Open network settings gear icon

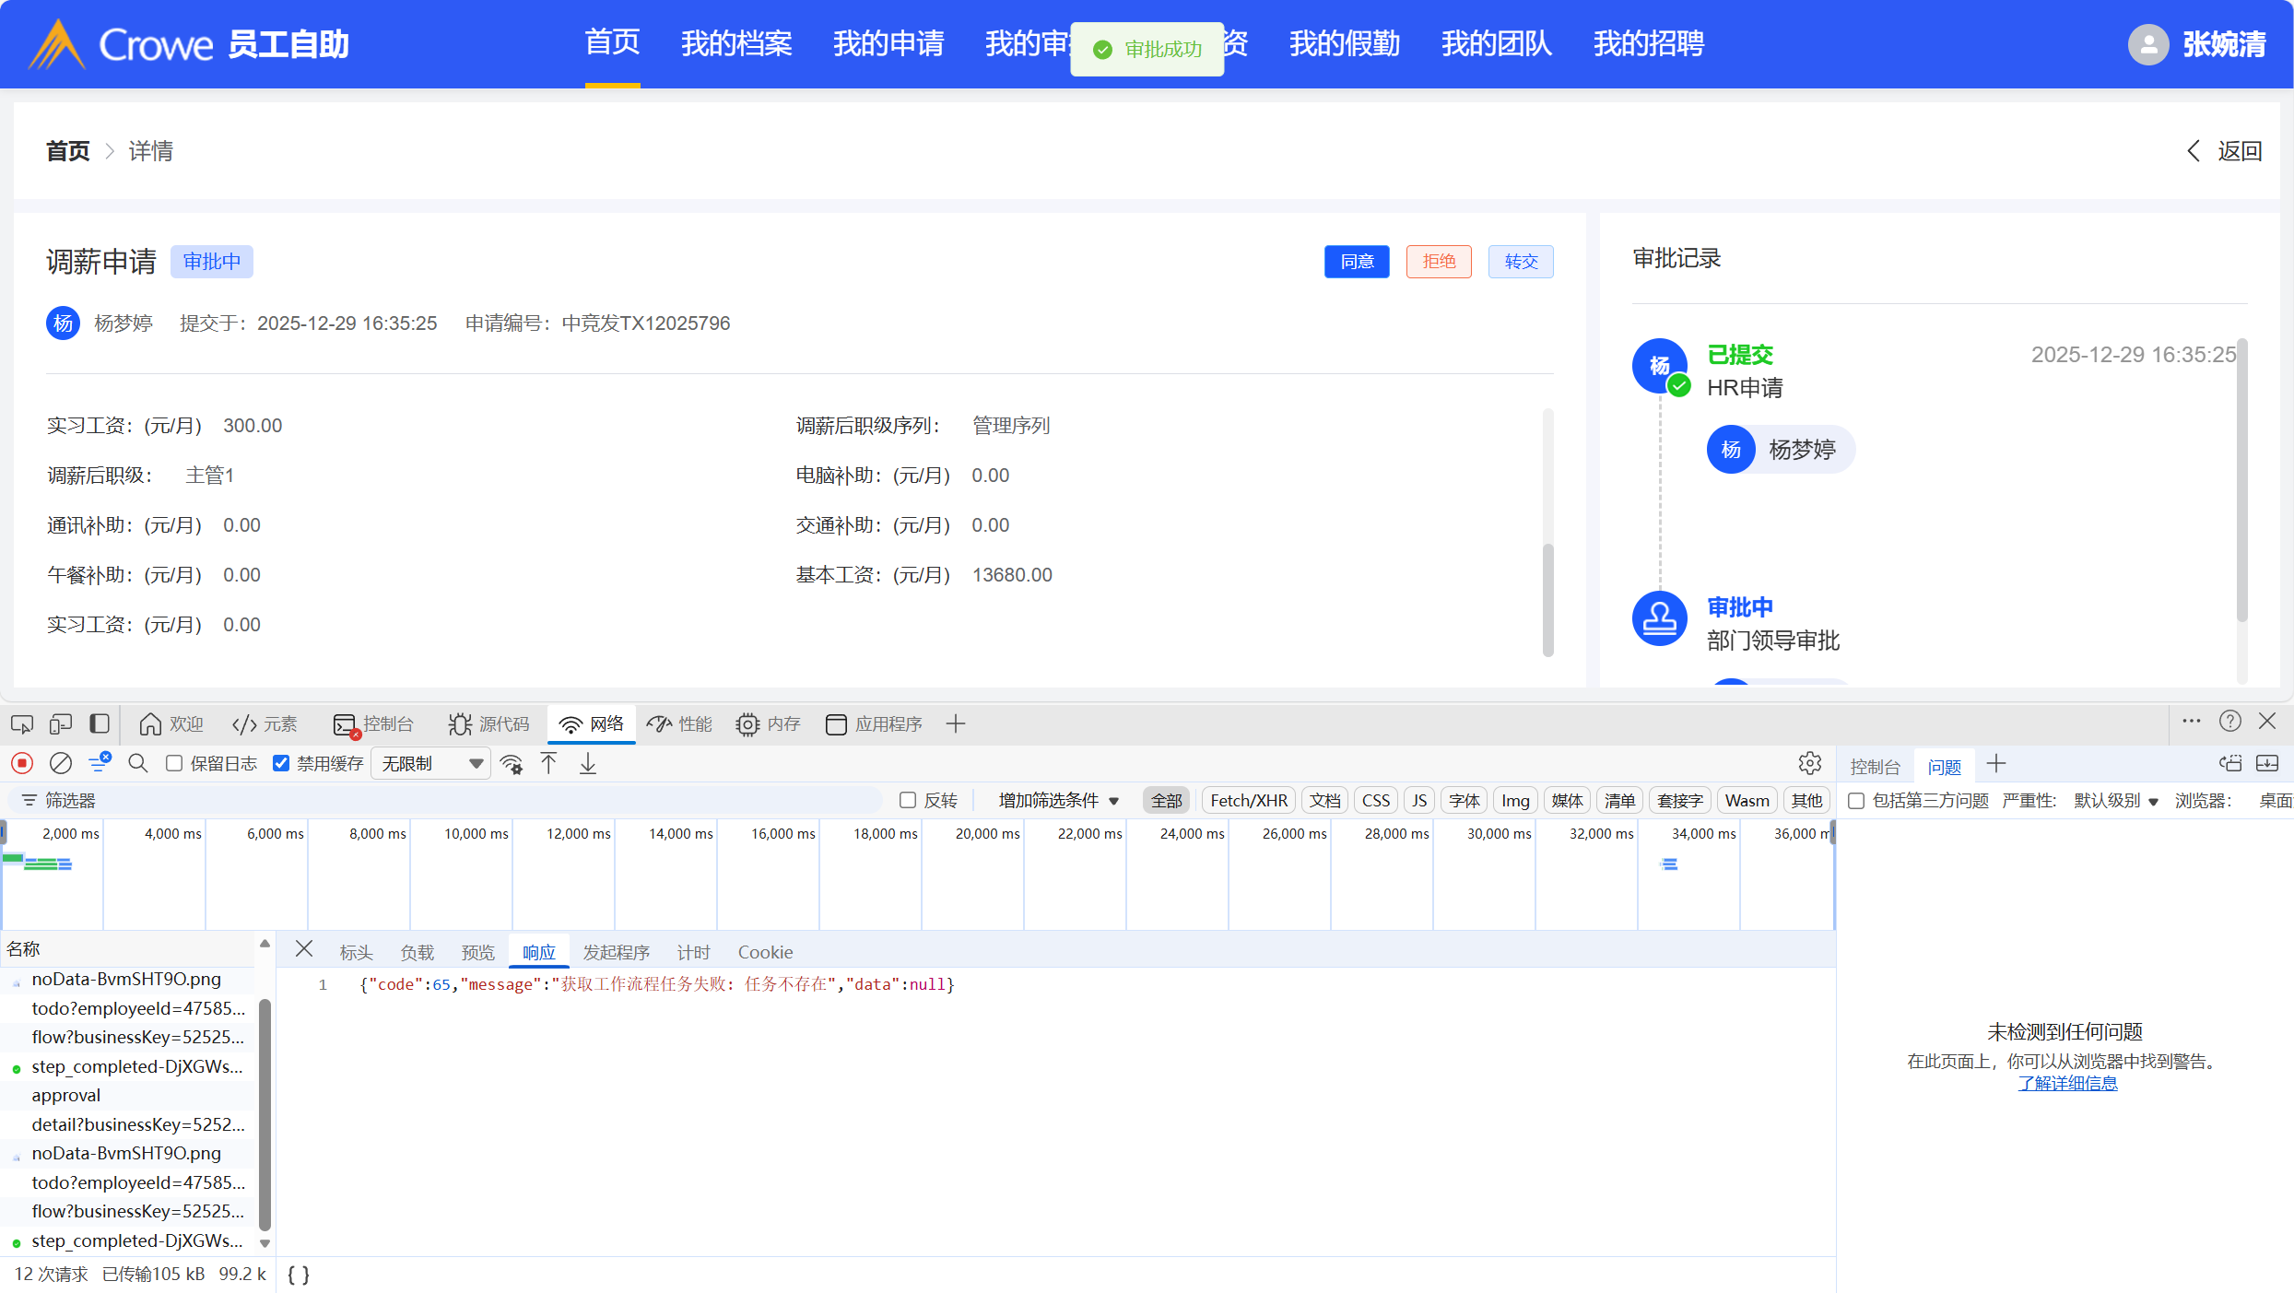pyautogui.click(x=1809, y=763)
